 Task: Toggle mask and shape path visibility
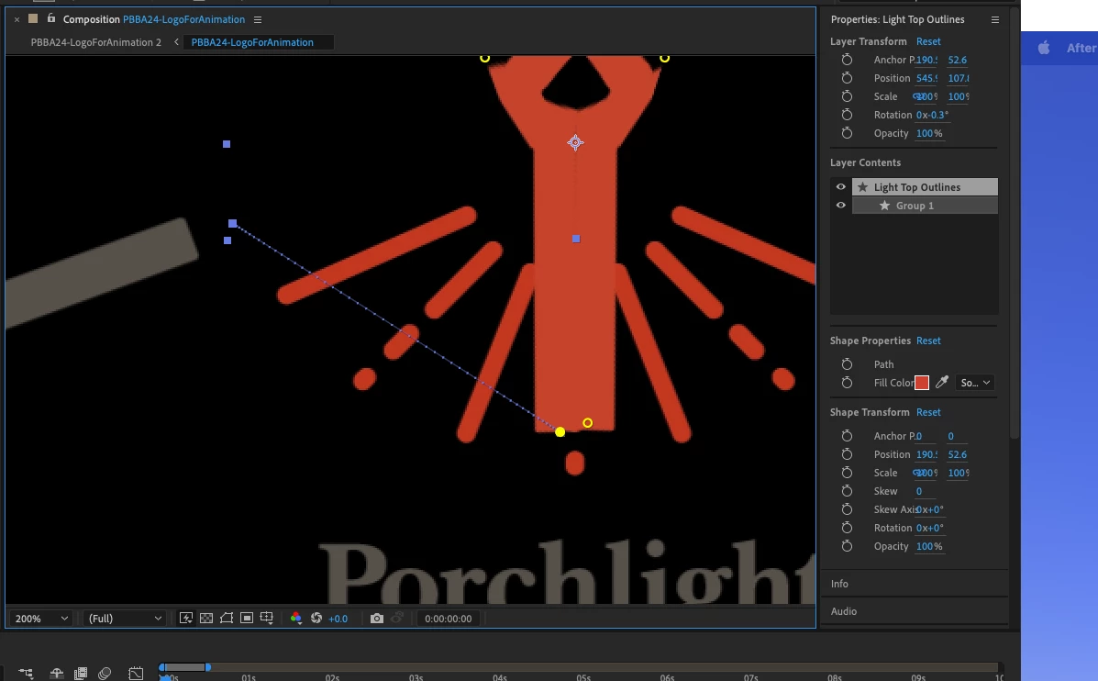(x=227, y=618)
